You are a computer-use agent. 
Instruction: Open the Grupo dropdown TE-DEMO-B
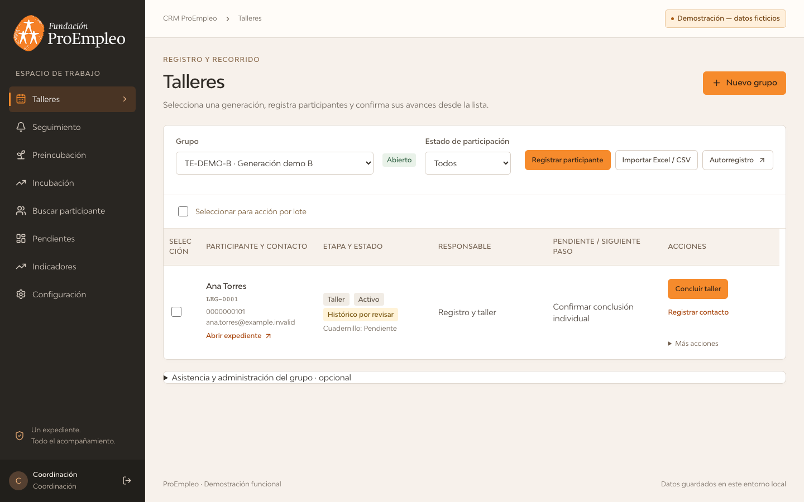[275, 163]
